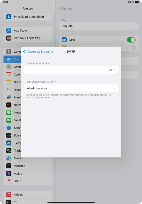Tap the Atajos shortcuts icon
Image resolution: width=142 pixels, height=204 pixels.
tap(9, 173)
